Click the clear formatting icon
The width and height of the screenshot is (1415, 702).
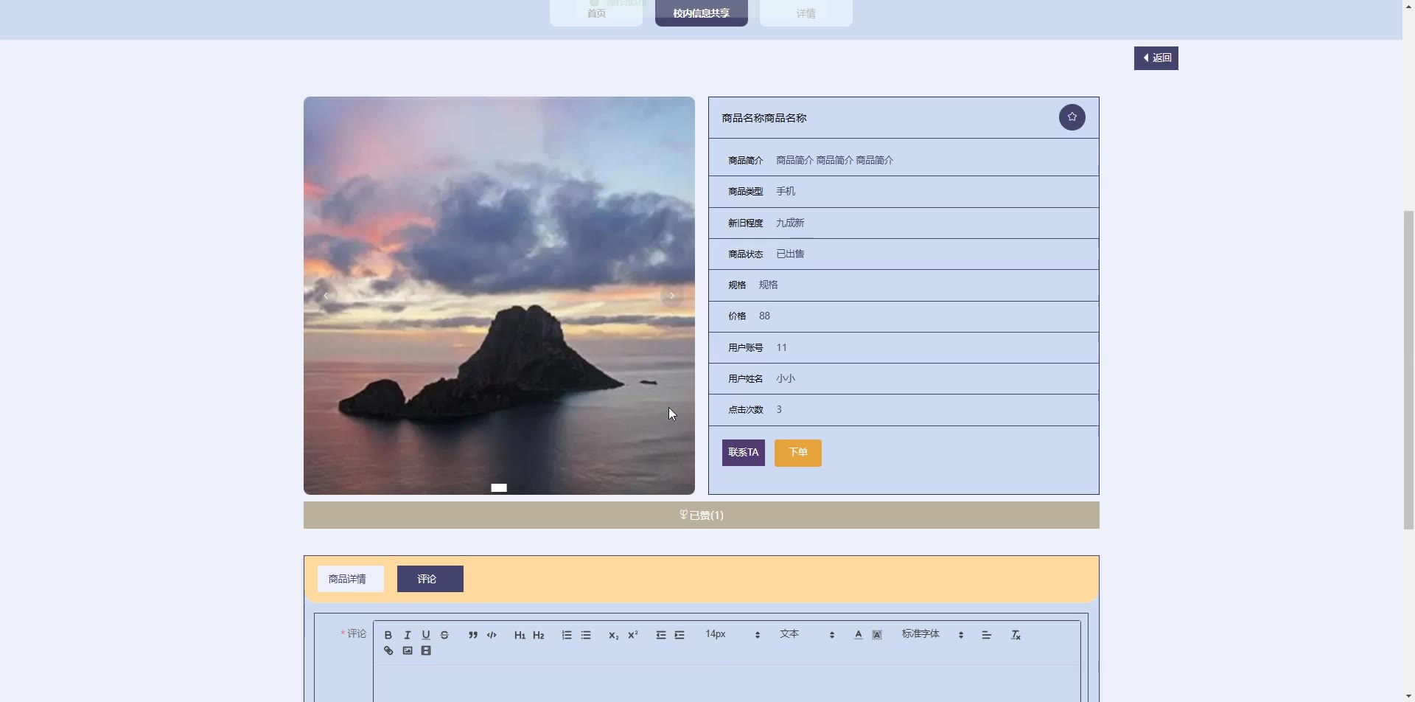(x=1016, y=635)
